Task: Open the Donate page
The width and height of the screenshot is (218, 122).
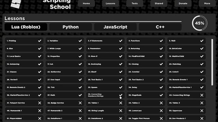Action: pos(183,3)
